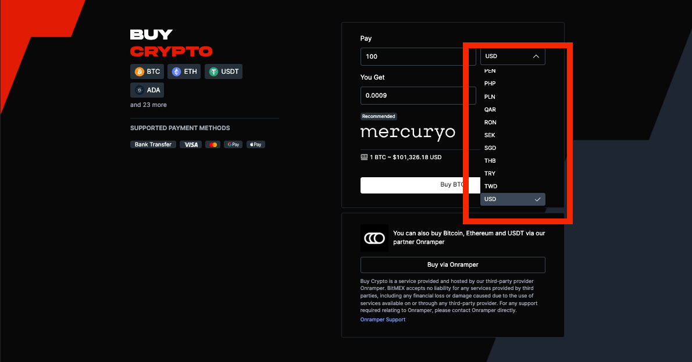
Task: Choose PHP from currency list
Action: coord(512,83)
